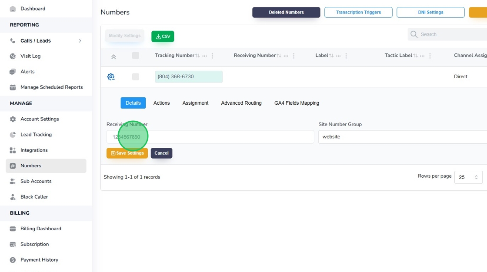Switch to the Assignment tab
The image size is (487, 272).
195,103
